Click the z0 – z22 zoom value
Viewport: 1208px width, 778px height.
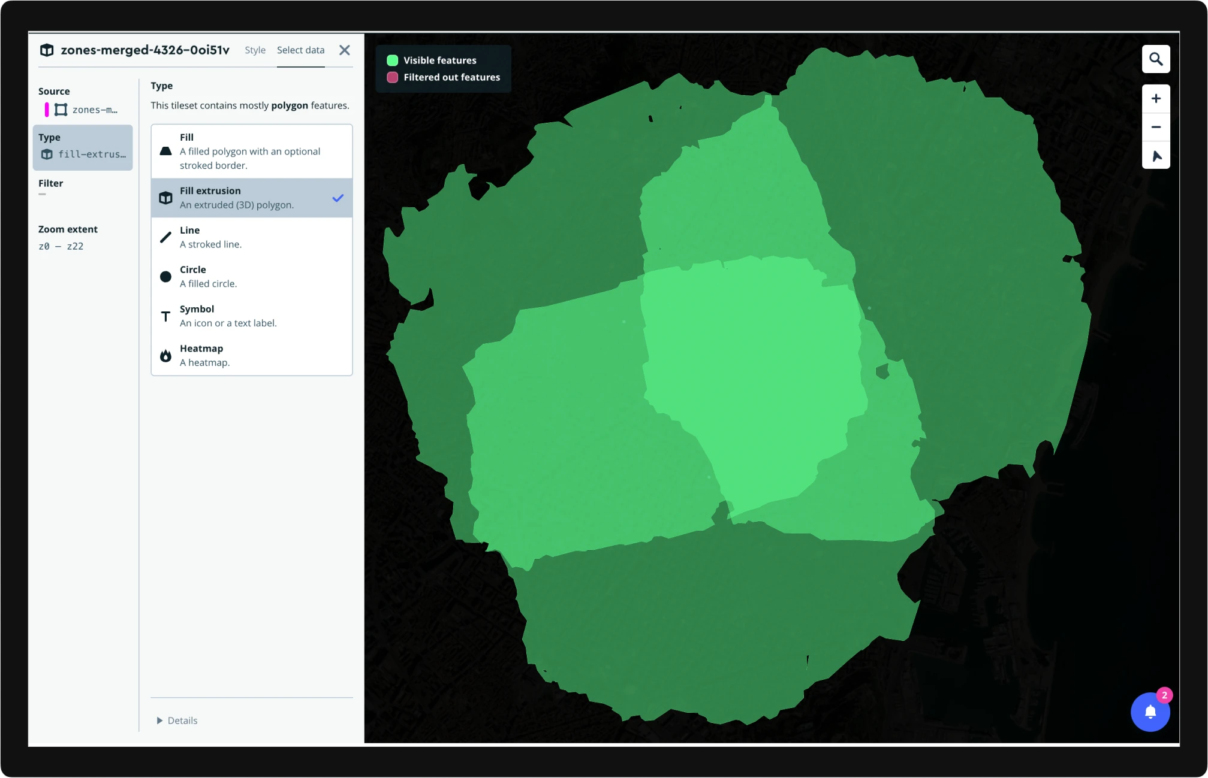(61, 246)
